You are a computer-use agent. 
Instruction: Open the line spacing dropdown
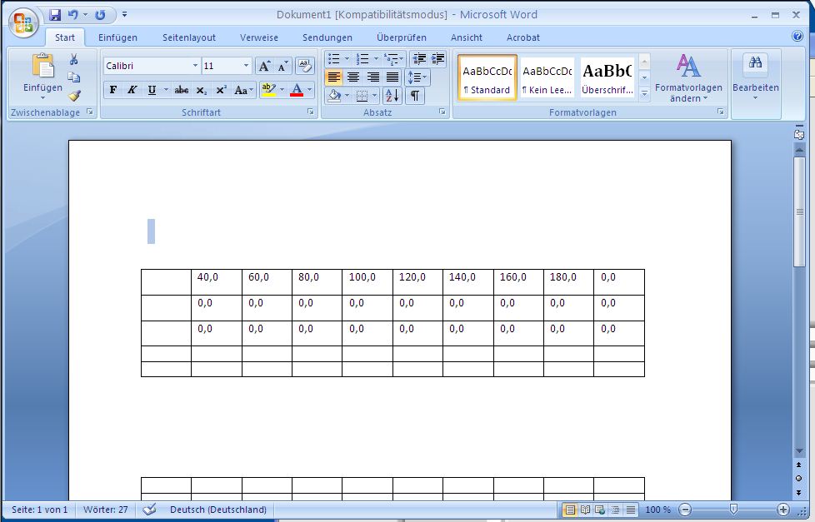(417, 77)
